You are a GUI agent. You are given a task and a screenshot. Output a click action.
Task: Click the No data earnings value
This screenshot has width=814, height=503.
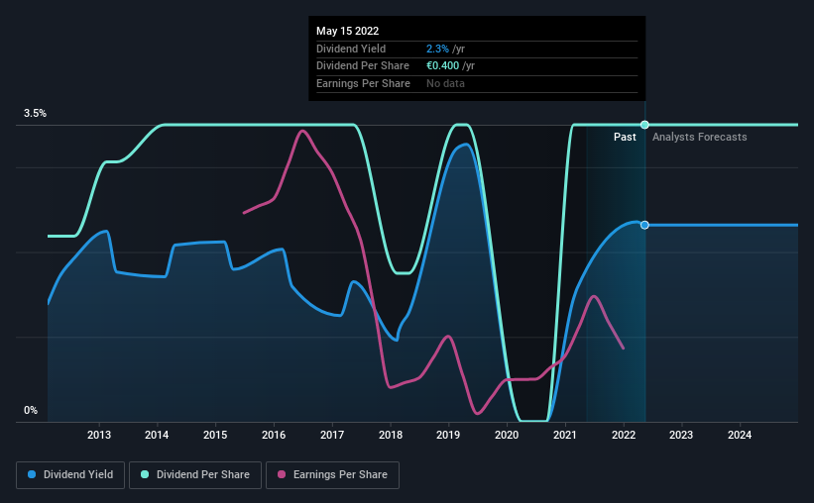point(445,83)
